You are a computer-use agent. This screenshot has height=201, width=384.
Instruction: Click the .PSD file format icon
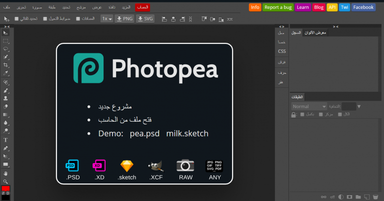point(72,166)
